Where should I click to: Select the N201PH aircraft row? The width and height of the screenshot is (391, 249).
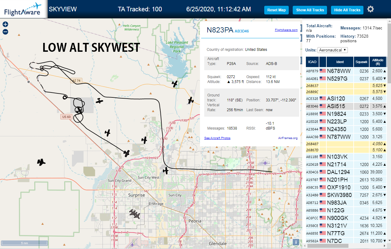(346, 180)
